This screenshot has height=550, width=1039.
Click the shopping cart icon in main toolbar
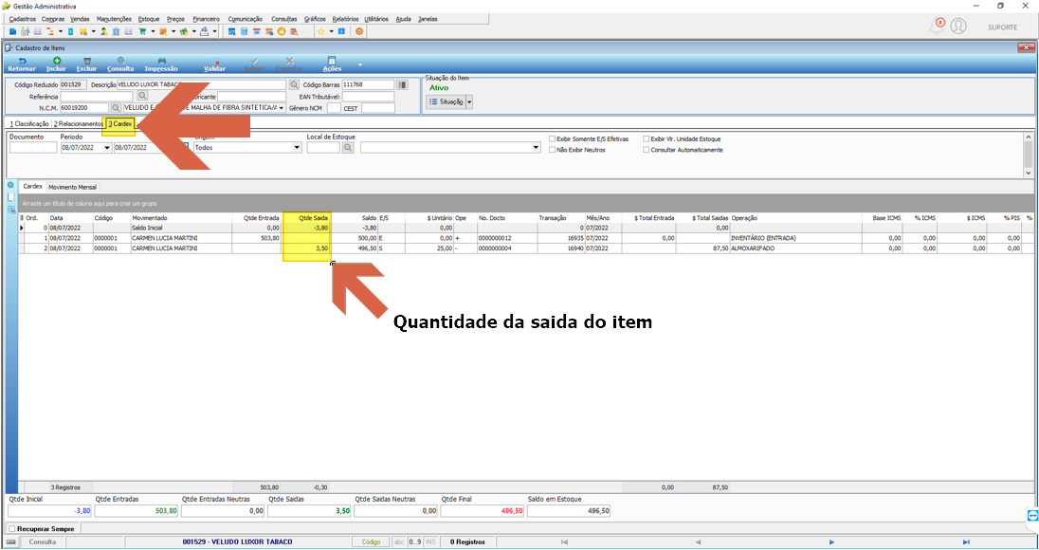(x=142, y=31)
